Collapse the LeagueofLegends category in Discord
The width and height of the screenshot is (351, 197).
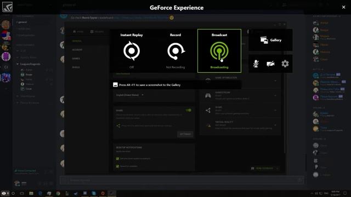(x=29, y=64)
